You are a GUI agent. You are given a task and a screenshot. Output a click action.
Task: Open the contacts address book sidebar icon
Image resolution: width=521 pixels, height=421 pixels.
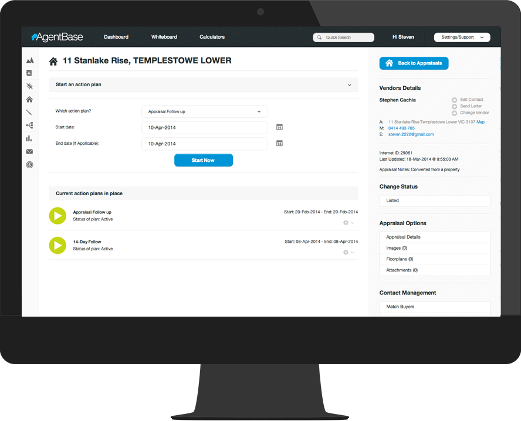(x=29, y=73)
